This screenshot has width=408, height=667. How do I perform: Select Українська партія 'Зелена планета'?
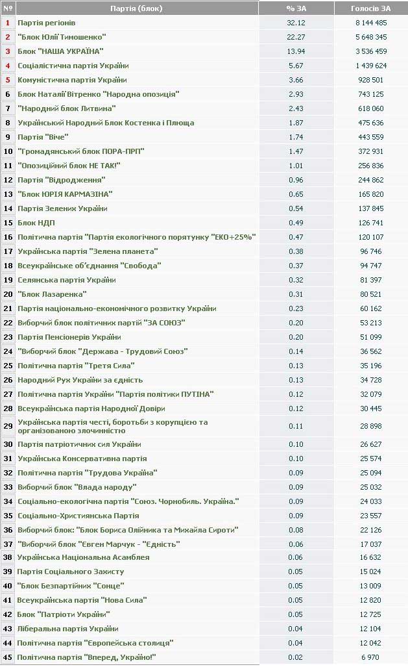88,251
